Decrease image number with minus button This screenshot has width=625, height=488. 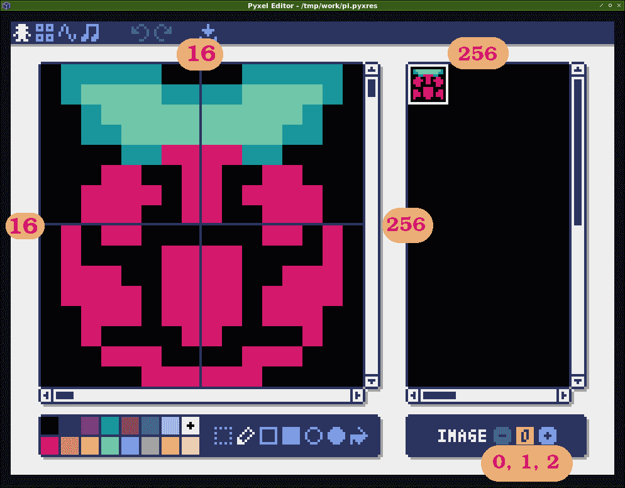[x=502, y=436]
